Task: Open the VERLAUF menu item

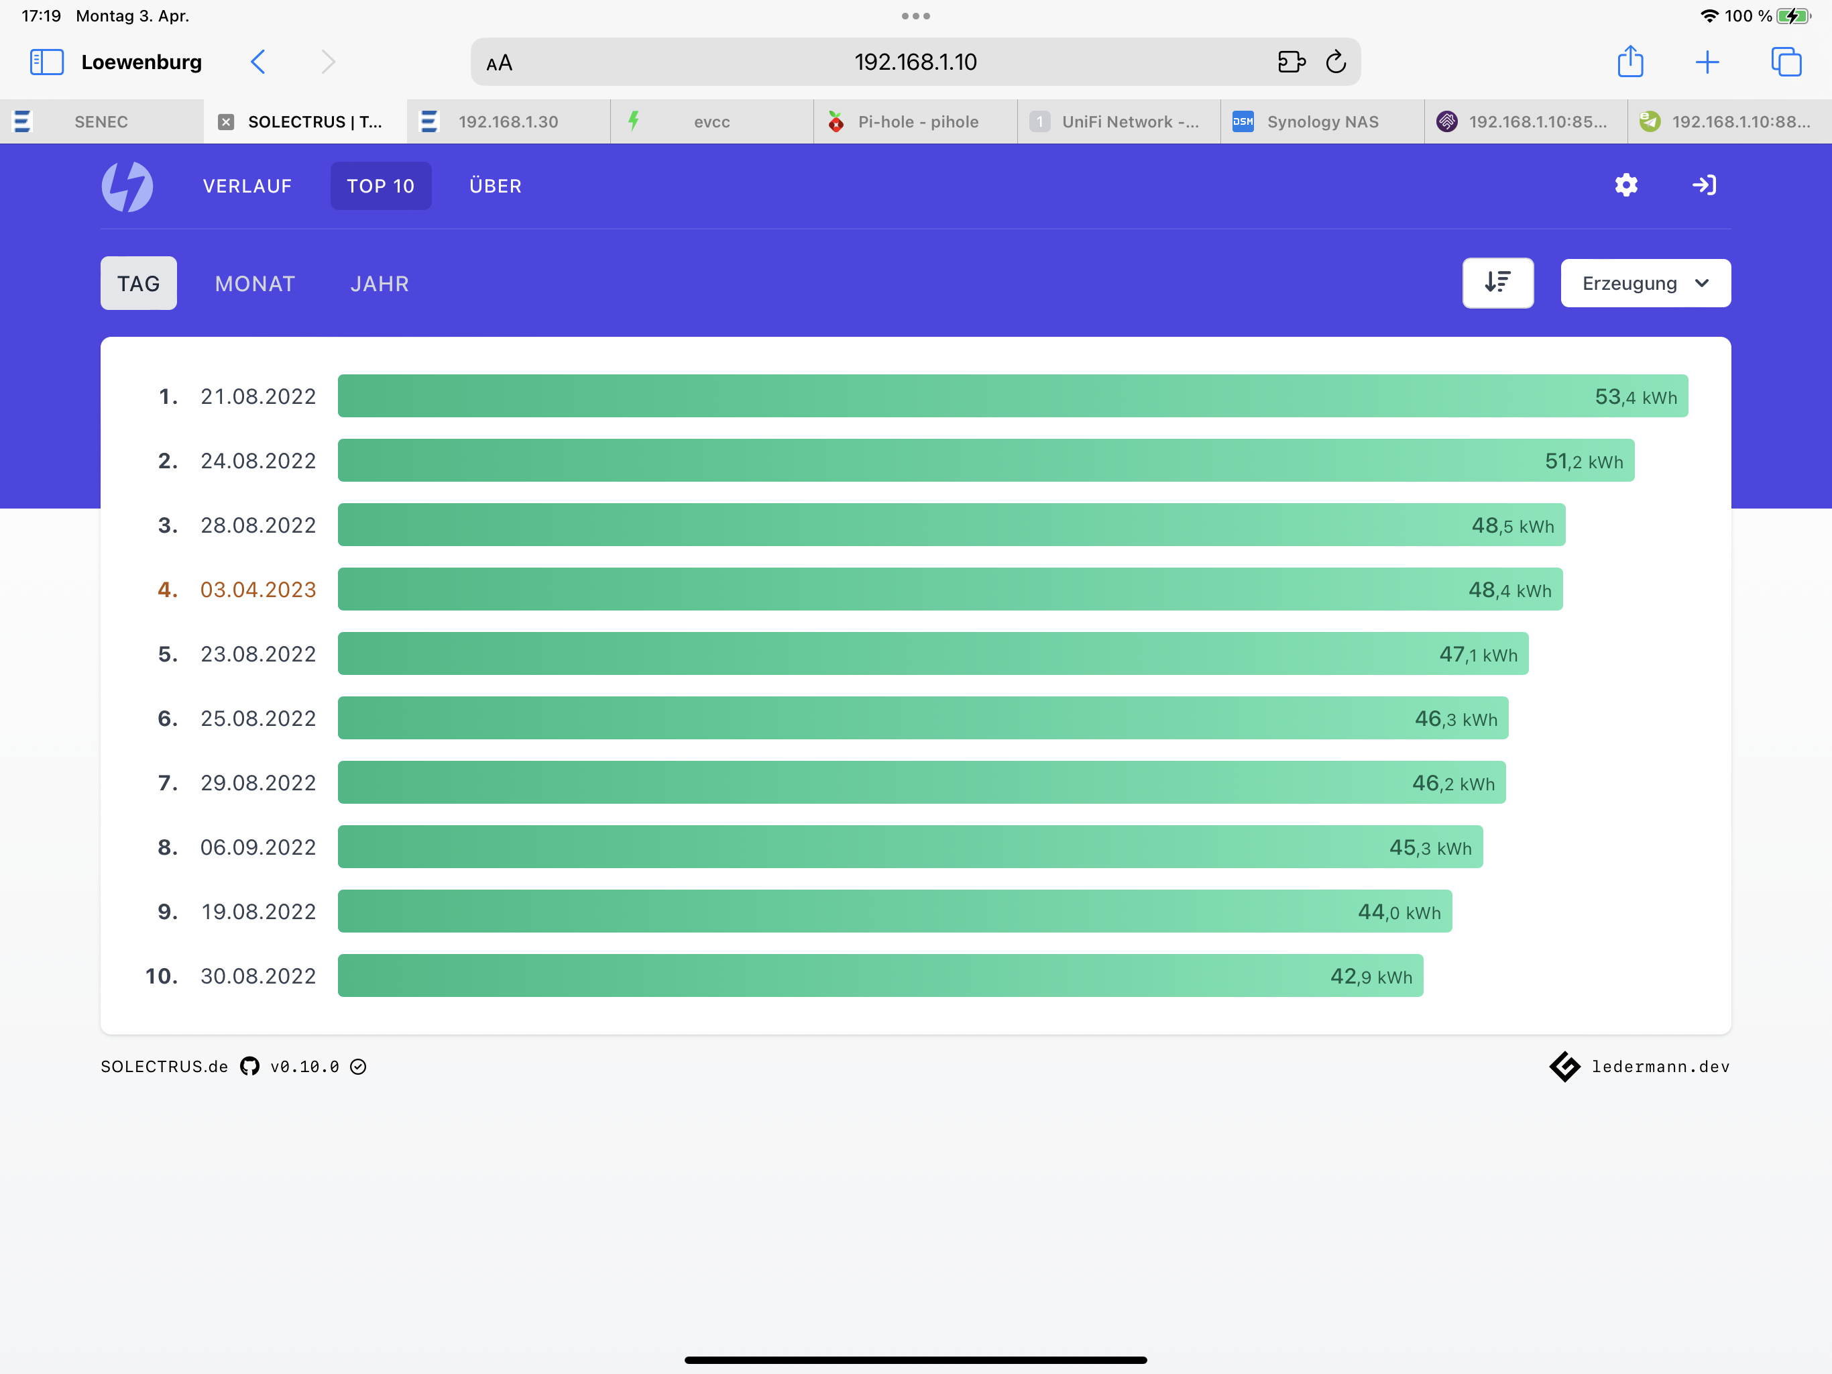Action: [247, 186]
